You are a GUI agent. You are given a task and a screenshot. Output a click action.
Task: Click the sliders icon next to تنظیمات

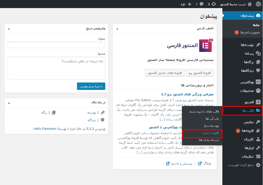click(x=258, y=156)
